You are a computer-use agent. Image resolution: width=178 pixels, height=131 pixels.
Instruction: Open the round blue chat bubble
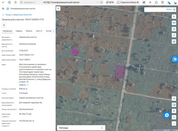(167, 115)
